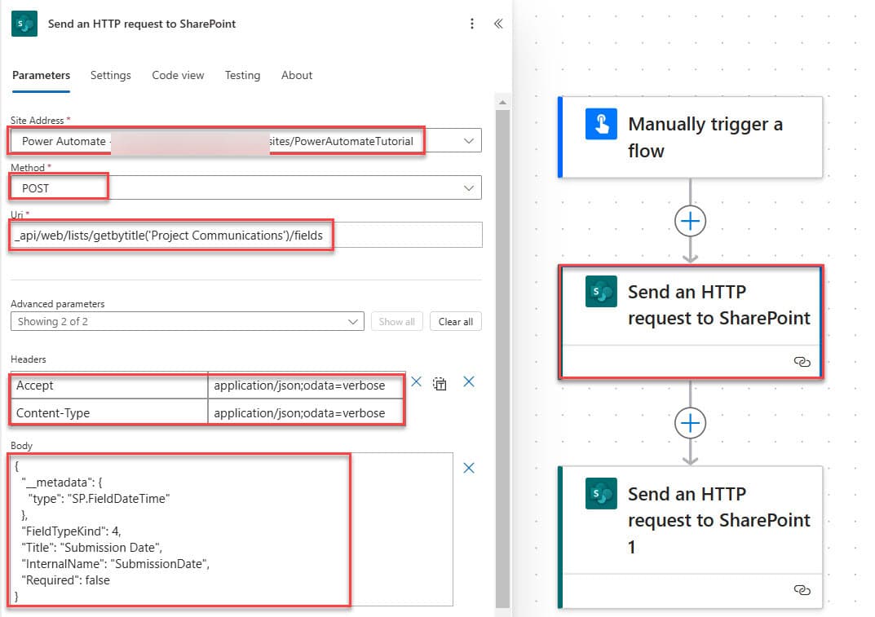Switch to the Parameters tab
This screenshot has height=617, width=875.
pyautogui.click(x=42, y=75)
